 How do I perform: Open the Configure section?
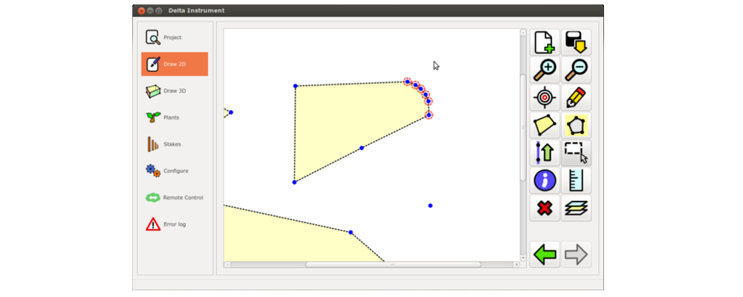click(x=175, y=171)
